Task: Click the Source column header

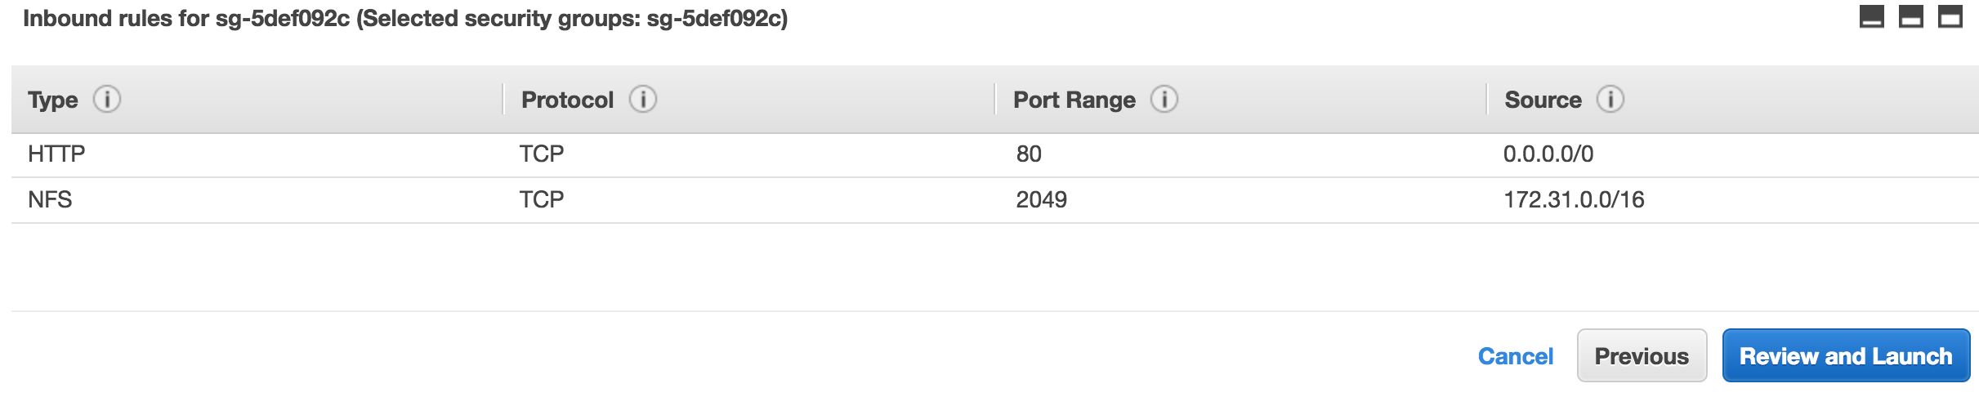Action: (1543, 100)
